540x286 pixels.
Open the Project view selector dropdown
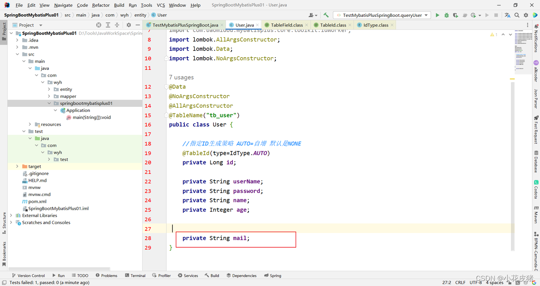[27, 25]
